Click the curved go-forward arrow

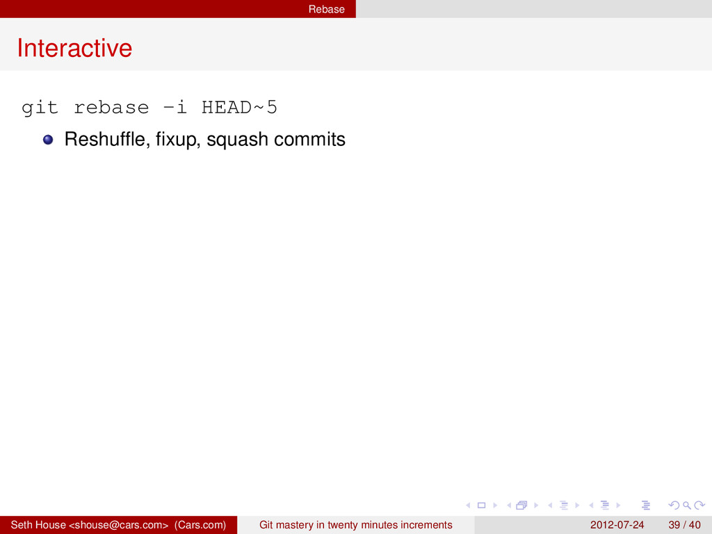[x=699, y=505]
